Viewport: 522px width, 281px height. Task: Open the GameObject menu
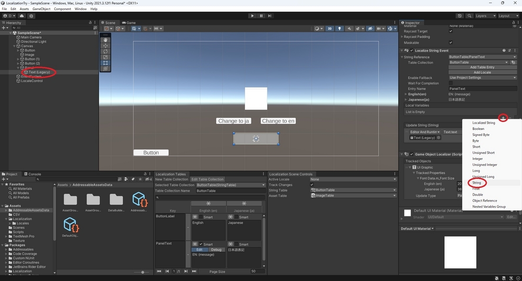[42, 9]
